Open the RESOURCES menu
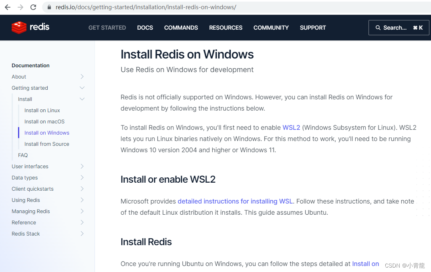 [x=226, y=28]
